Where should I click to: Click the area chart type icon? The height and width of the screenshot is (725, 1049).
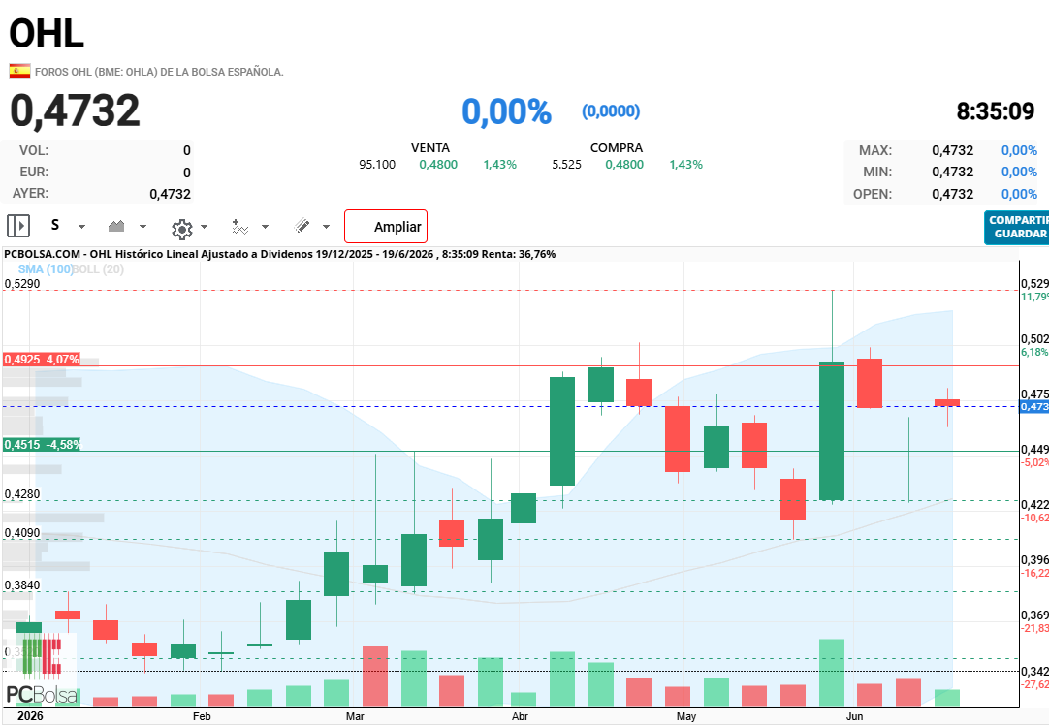[116, 226]
